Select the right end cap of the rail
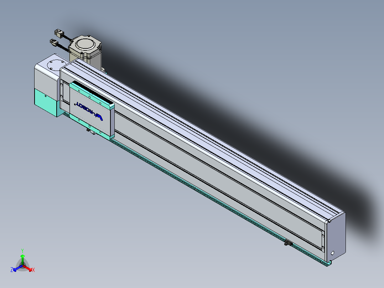 [x=336, y=237]
